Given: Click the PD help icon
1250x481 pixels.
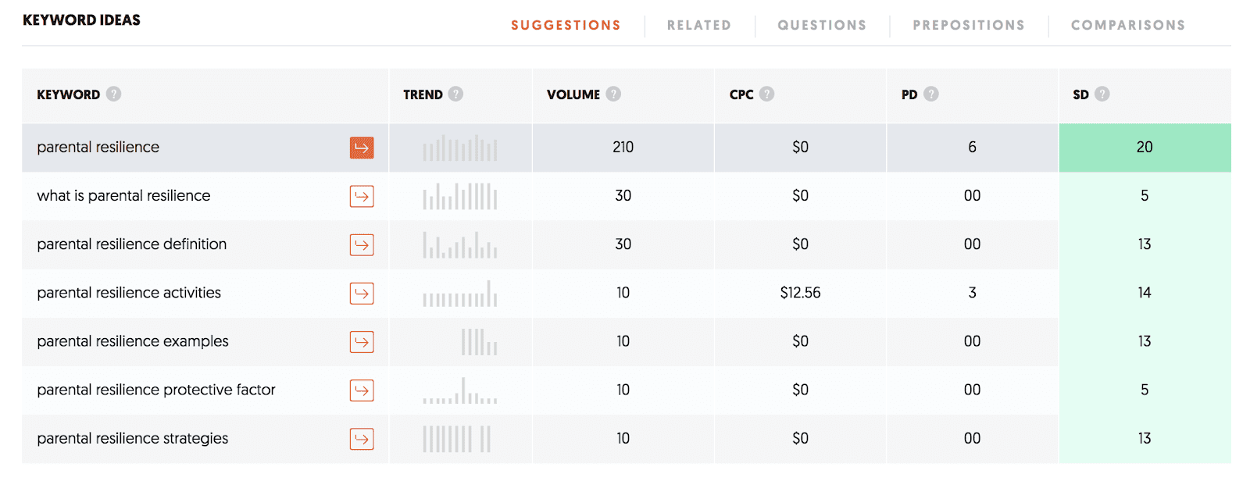Looking at the screenshot, I should [x=930, y=94].
